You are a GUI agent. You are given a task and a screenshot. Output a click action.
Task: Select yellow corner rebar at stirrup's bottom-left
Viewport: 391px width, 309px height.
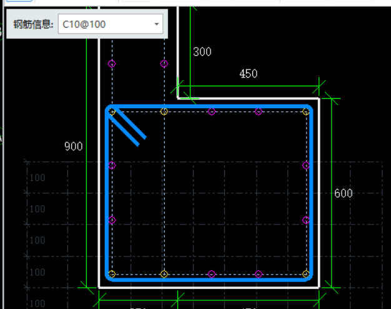coord(112,274)
